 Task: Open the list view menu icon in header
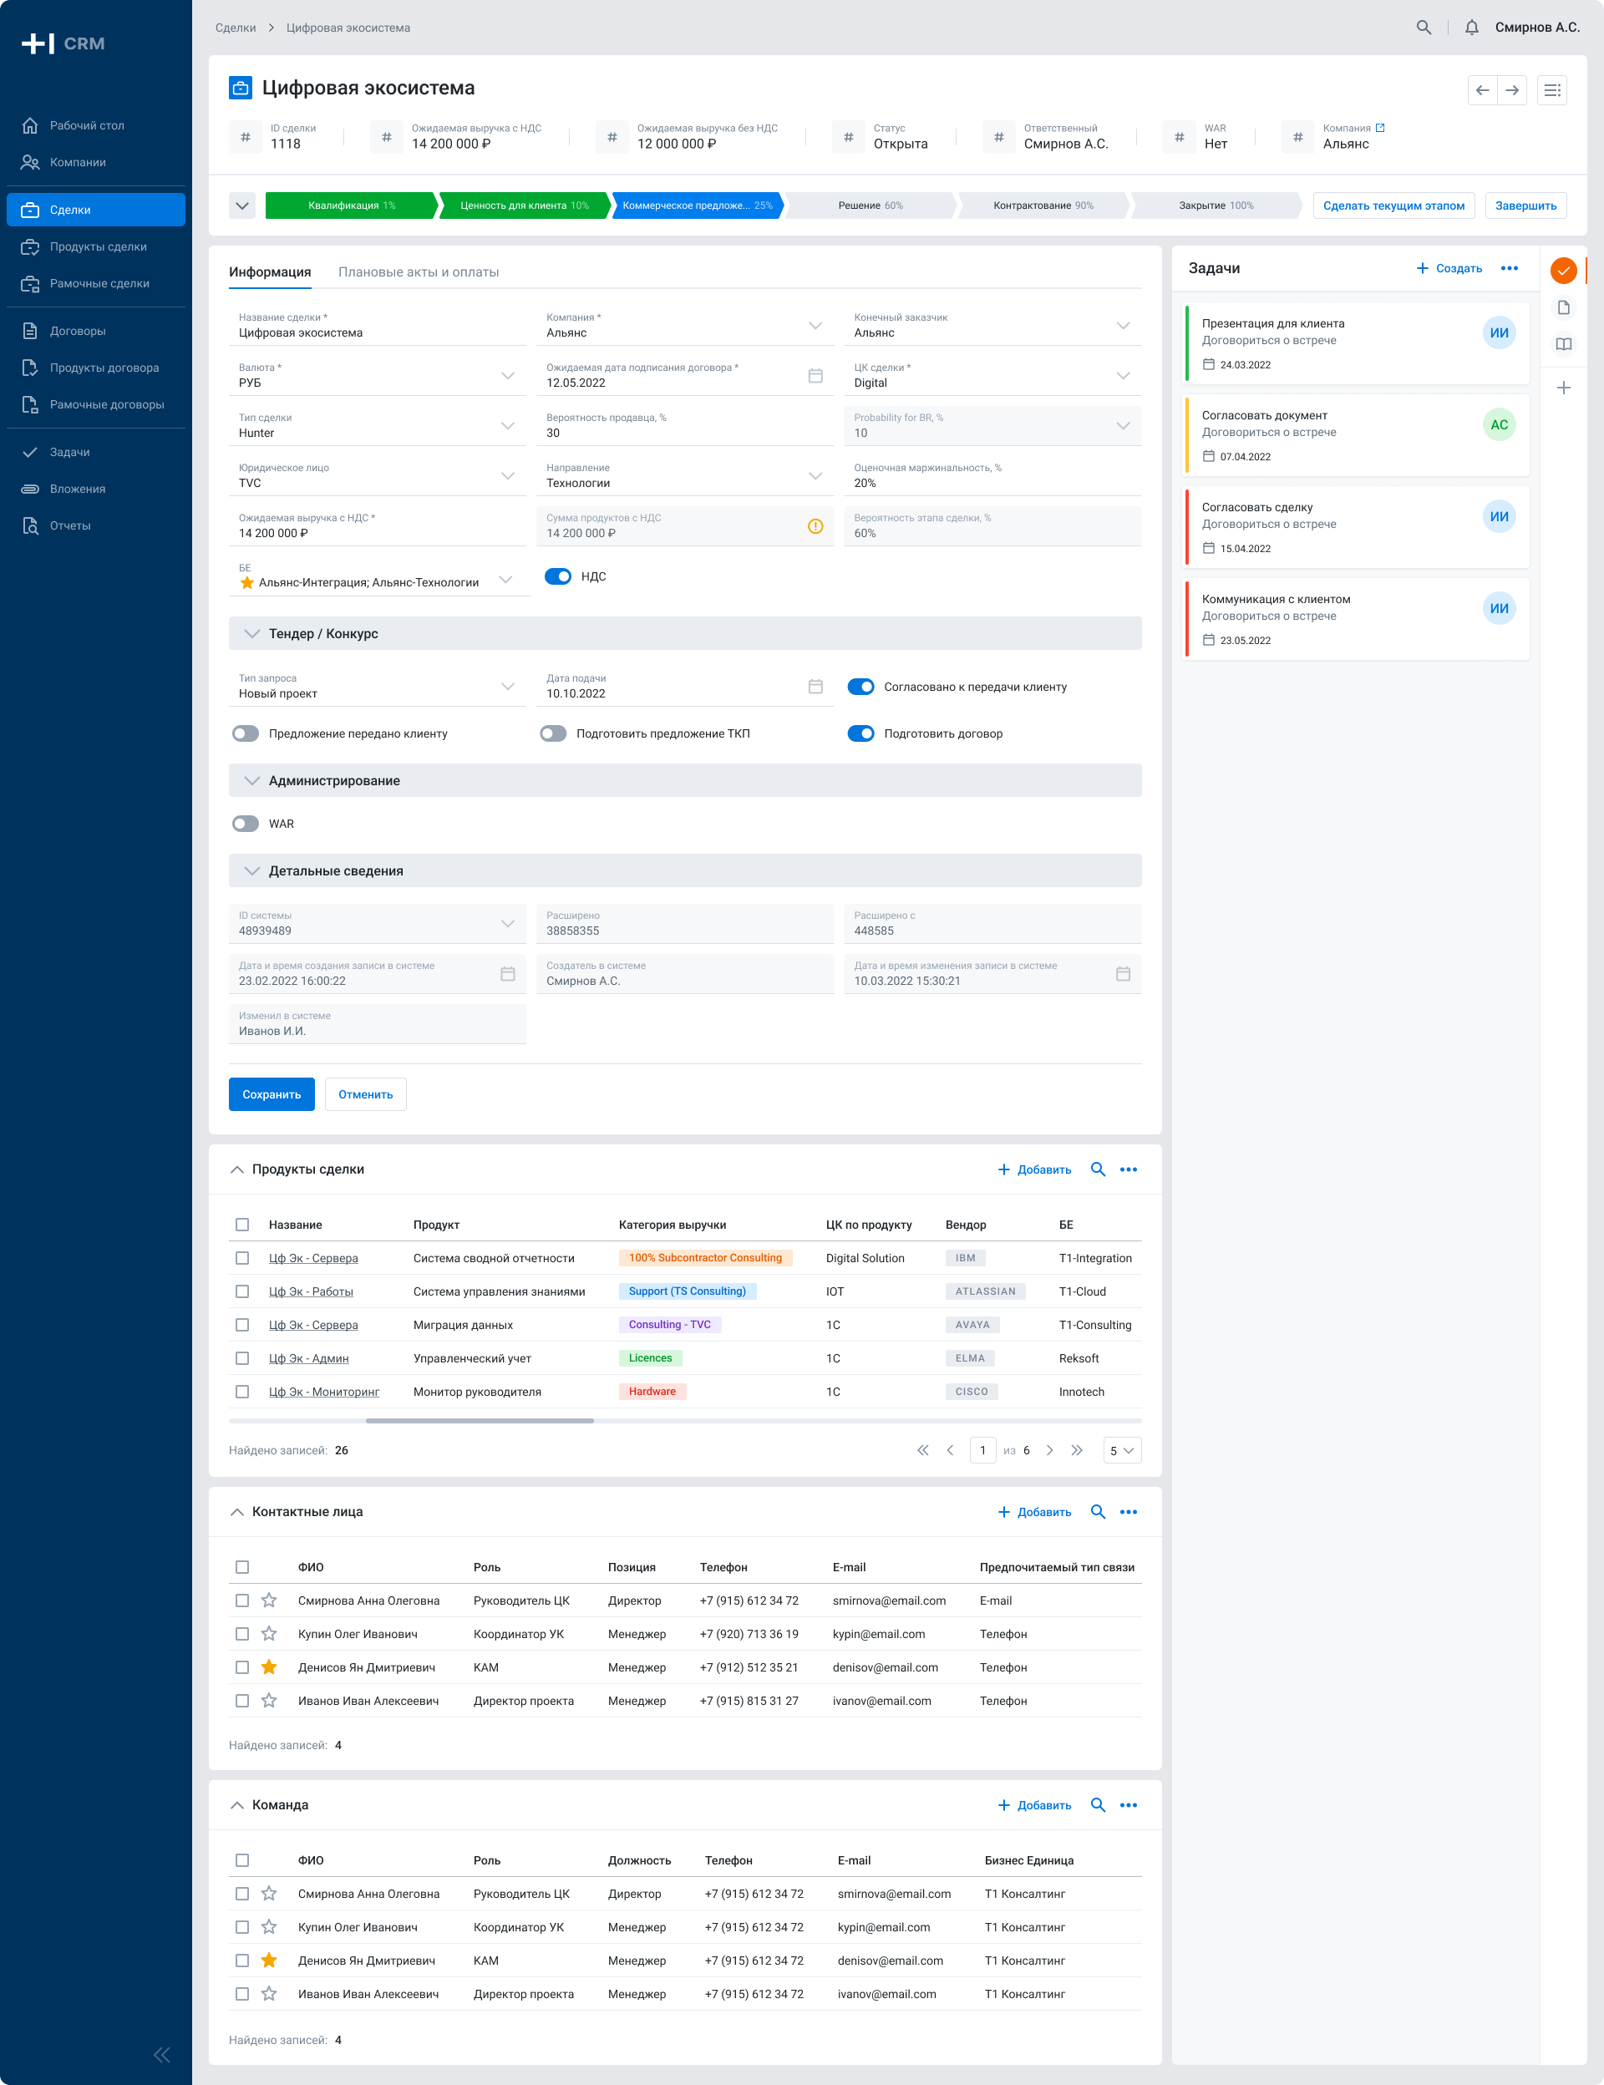[1552, 91]
